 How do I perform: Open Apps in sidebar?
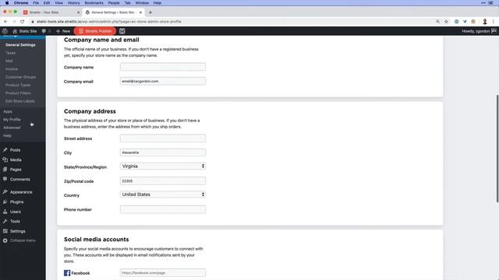pos(8,112)
